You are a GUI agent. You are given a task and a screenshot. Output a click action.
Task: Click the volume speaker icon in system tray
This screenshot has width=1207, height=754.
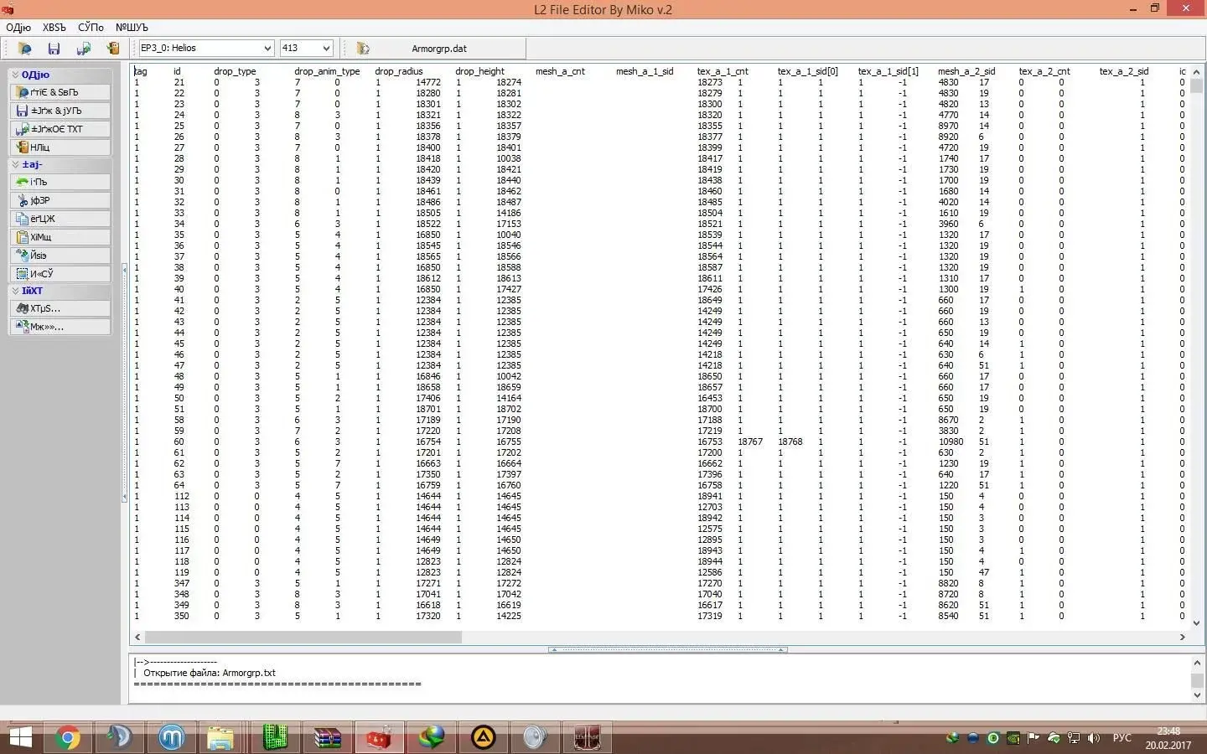point(1094,738)
